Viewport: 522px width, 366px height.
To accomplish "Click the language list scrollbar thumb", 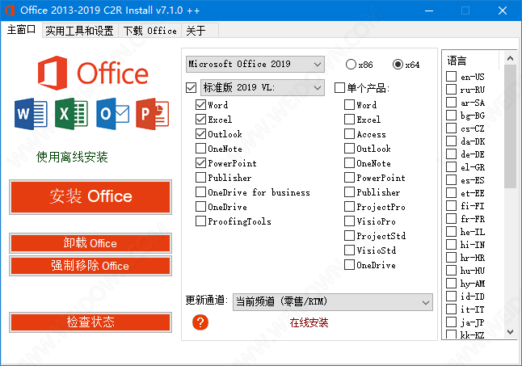I will click(x=510, y=127).
